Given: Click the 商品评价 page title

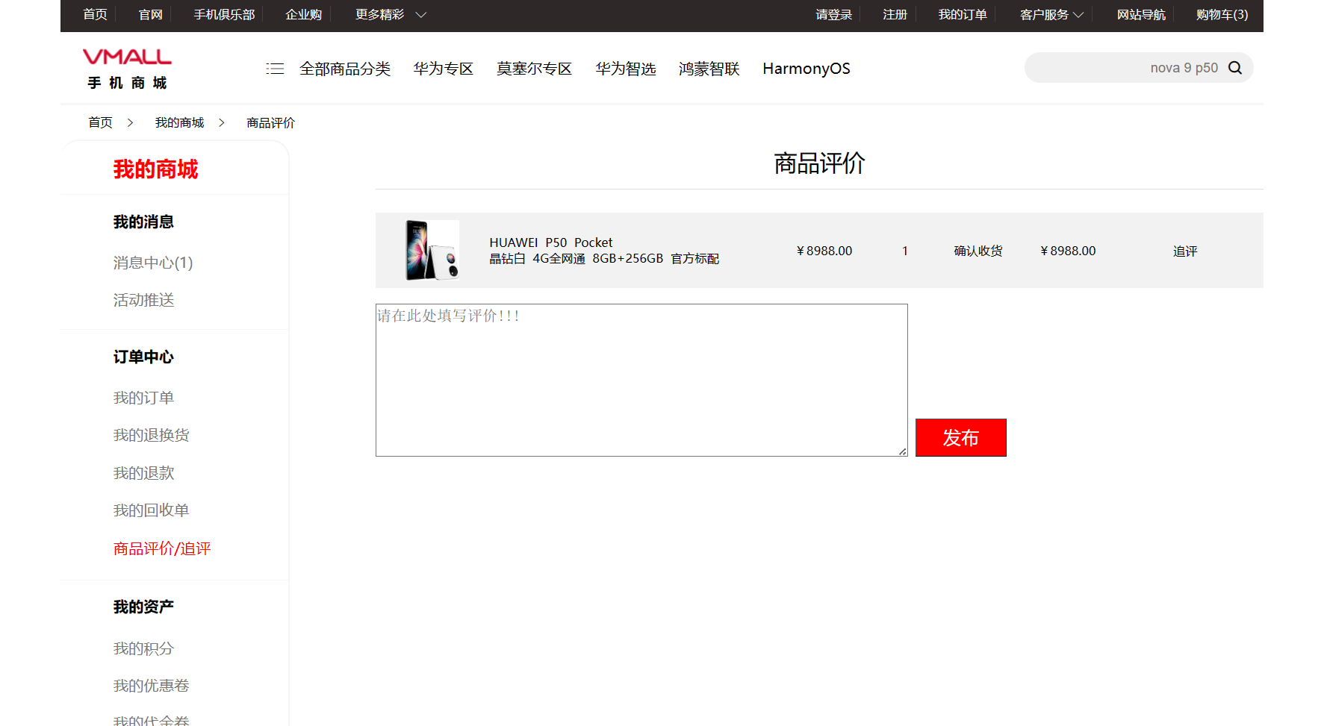Looking at the screenshot, I should point(819,163).
